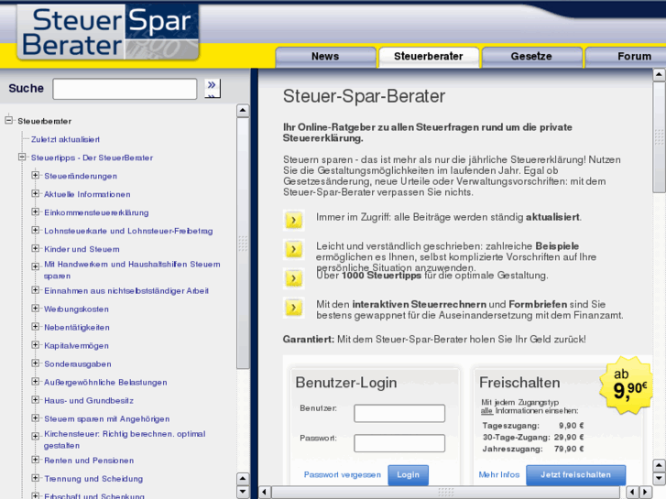Expand Einnahmen aus nichtselbstständiger Arbeit node

point(36,290)
